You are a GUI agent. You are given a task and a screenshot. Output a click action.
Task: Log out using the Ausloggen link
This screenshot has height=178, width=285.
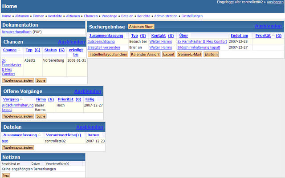point(274,2)
